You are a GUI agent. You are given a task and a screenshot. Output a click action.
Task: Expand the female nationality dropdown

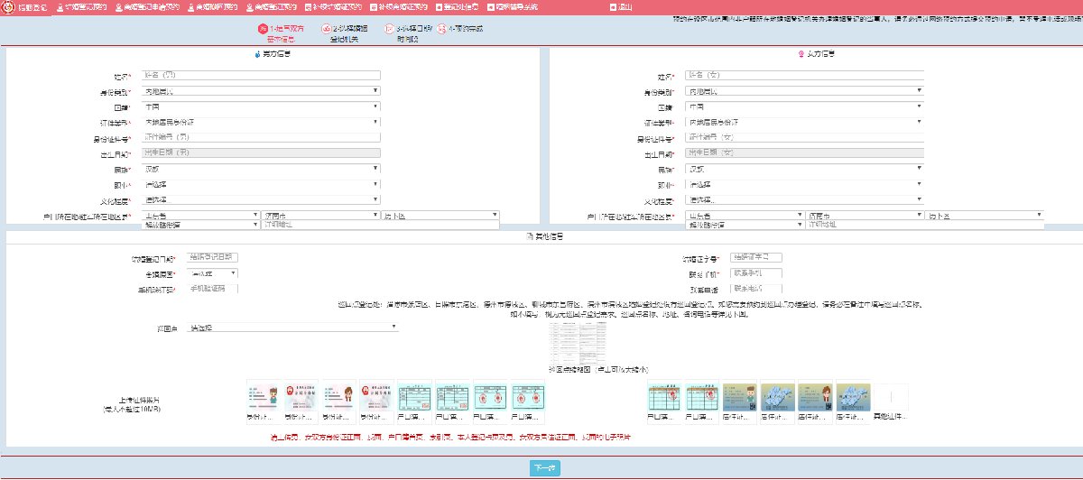[x=803, y=106]
